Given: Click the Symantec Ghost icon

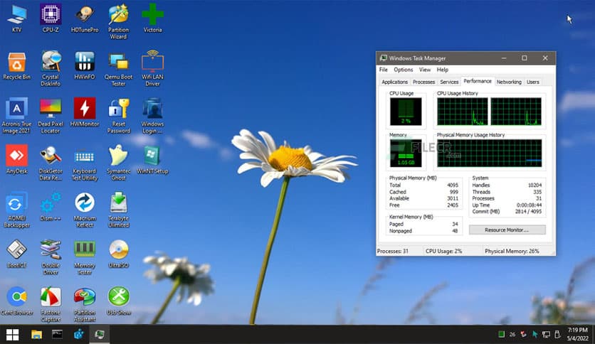Looking at the screenshot, I should point(118,155).
